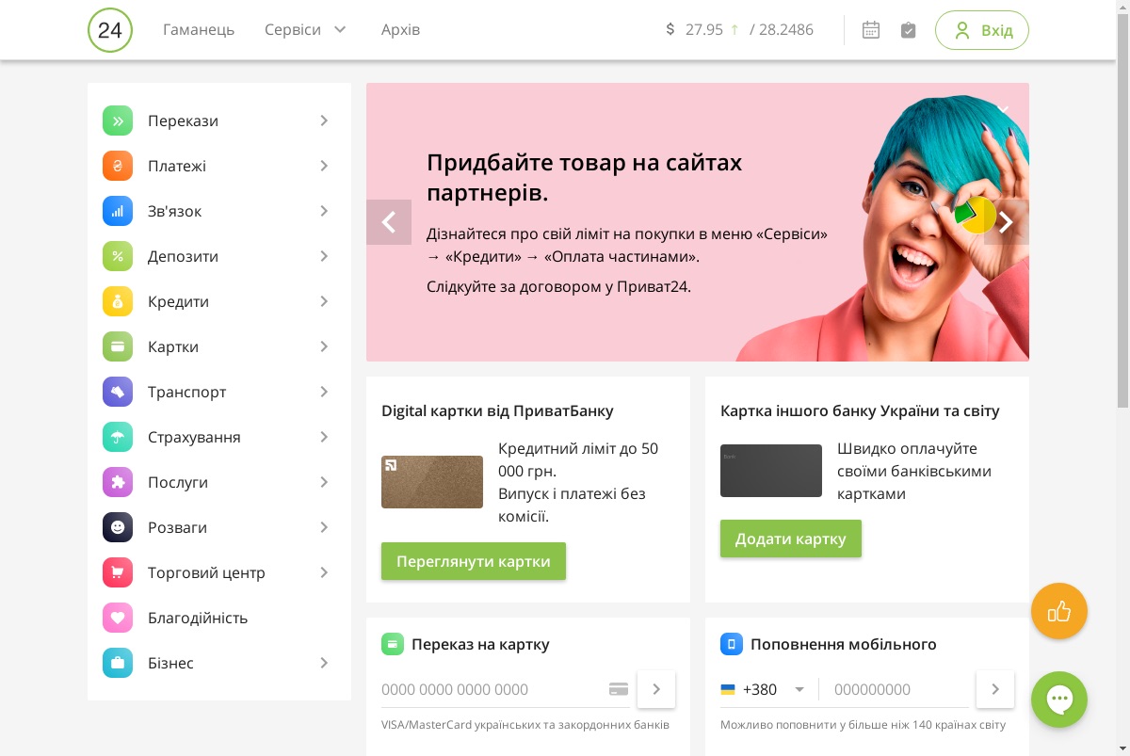
Task: Click the Поповнення мобільного phone icon
Action: (x=732, y=644)
